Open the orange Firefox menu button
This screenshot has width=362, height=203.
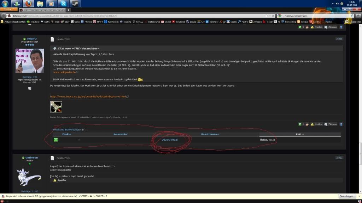(9, 10)
